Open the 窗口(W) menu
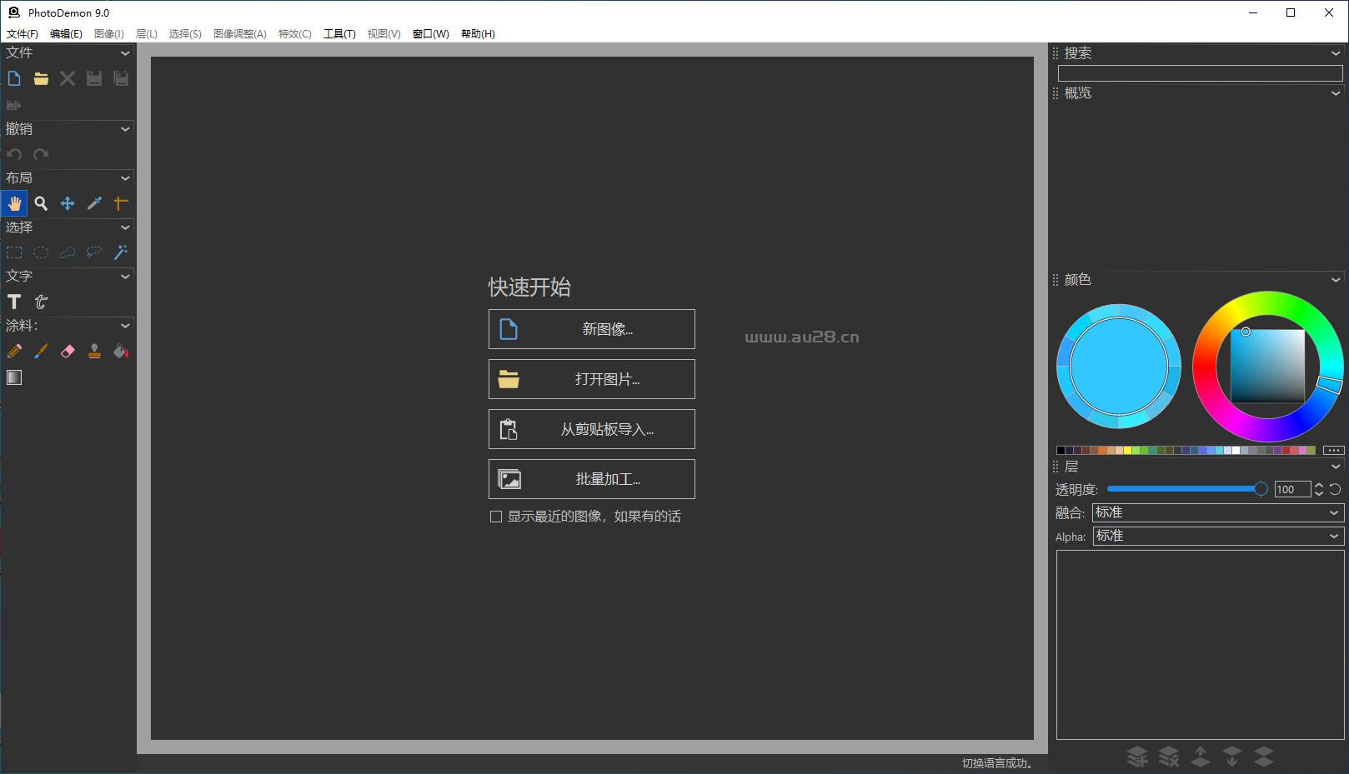Viewport: 1349px width, 774px height. [x=430, y=34]
